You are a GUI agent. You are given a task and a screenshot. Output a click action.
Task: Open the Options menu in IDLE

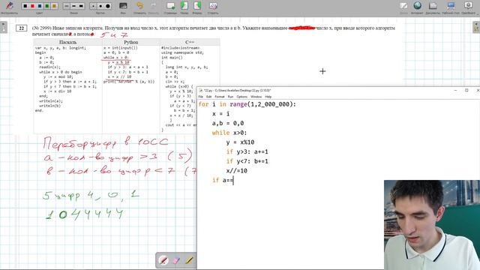[x=241, y=97]
